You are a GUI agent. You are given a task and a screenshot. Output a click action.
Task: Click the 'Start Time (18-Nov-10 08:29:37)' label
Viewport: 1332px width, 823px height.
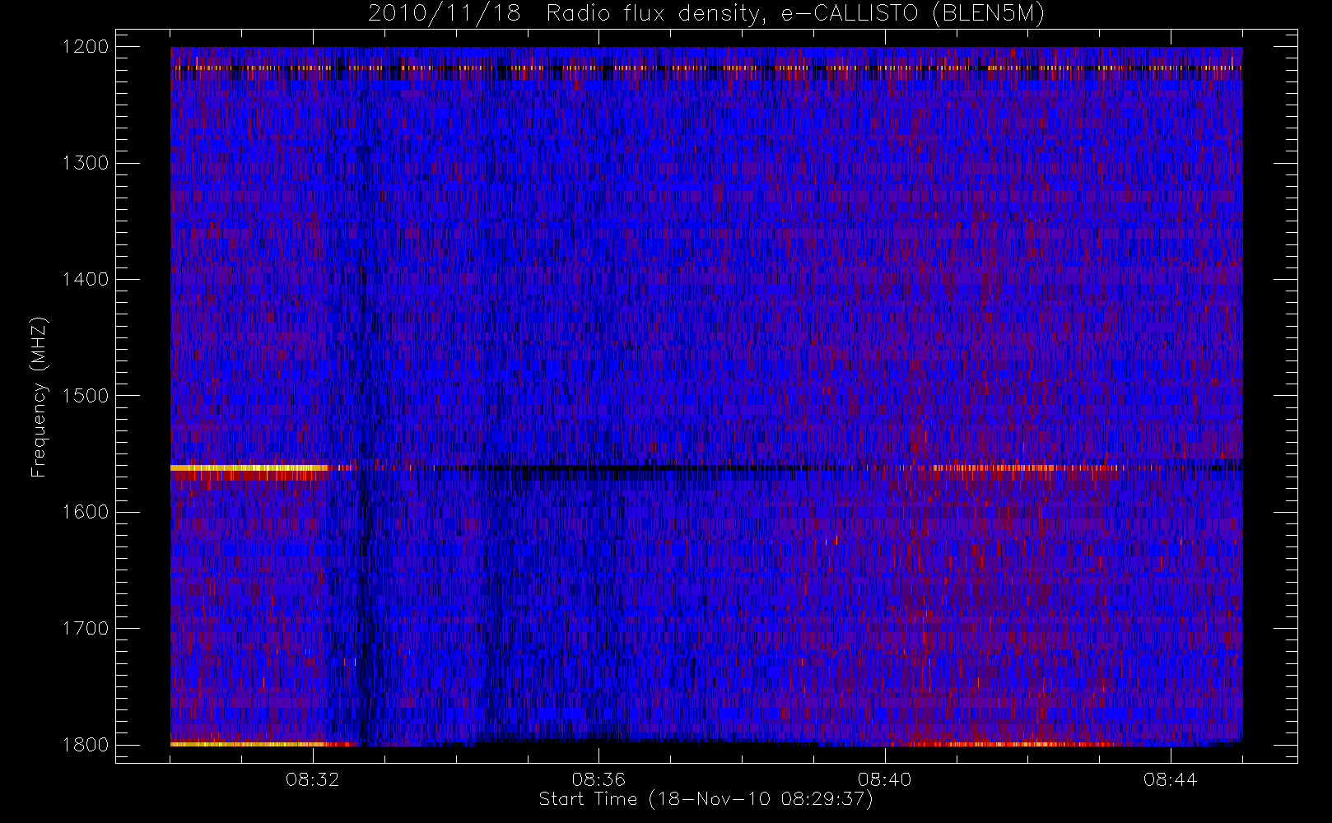(706, 799)
